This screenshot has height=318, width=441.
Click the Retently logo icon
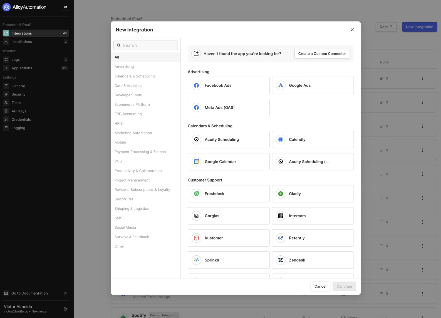(281, 238)
